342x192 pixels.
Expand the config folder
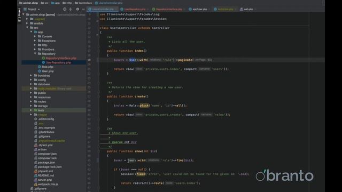click(x=31, y=80)
